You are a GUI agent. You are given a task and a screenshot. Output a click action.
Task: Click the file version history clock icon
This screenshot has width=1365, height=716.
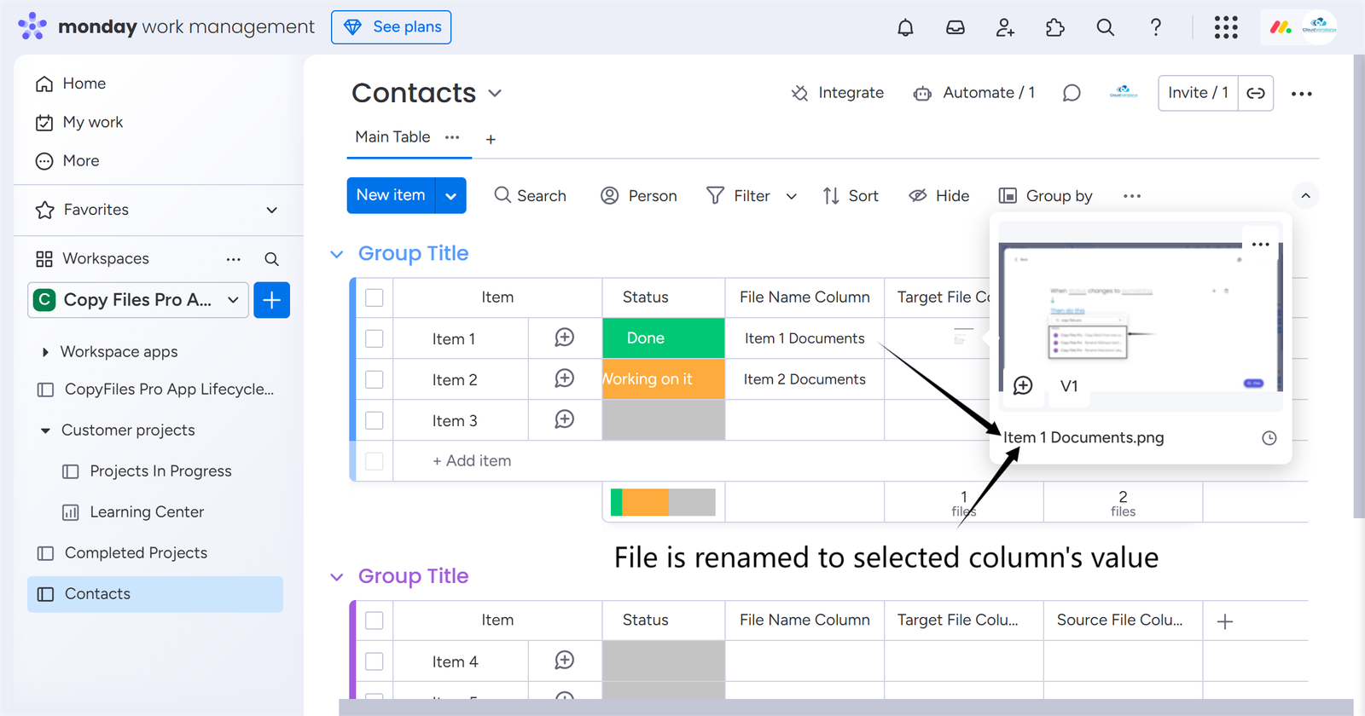pos(1269,438)
